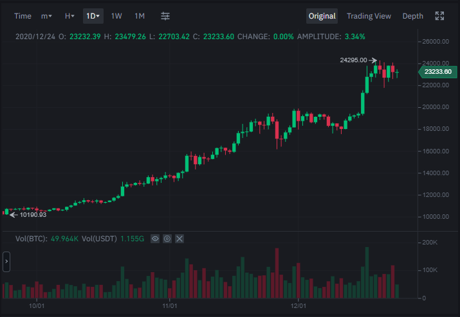Click the tallest volume bar in December
The image size is (460, 317).
367,273
